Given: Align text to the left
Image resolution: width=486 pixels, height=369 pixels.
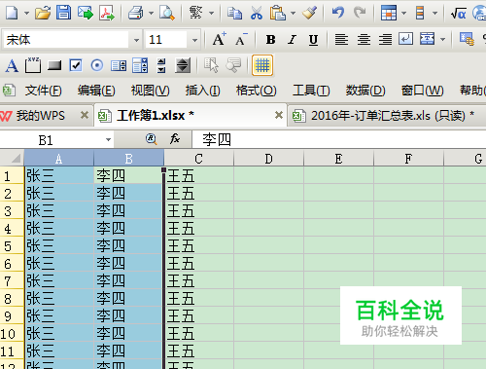Looking at the screenshot, I should 341,40.
